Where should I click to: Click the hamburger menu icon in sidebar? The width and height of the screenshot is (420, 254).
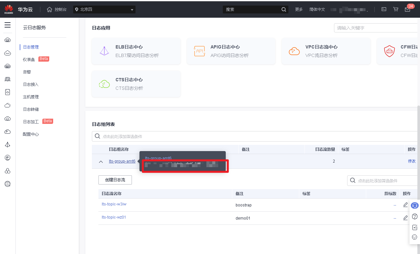[x=7, y=25]
